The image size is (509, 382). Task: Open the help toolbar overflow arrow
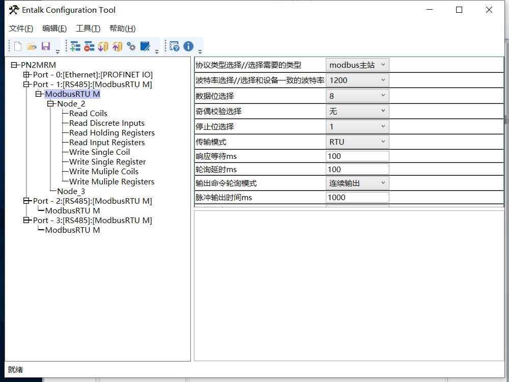click(200, 51)
